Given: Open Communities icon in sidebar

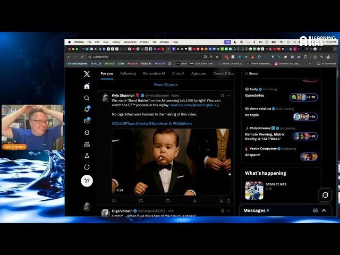Looking at the screenshot, I should [x=87, y=144].
